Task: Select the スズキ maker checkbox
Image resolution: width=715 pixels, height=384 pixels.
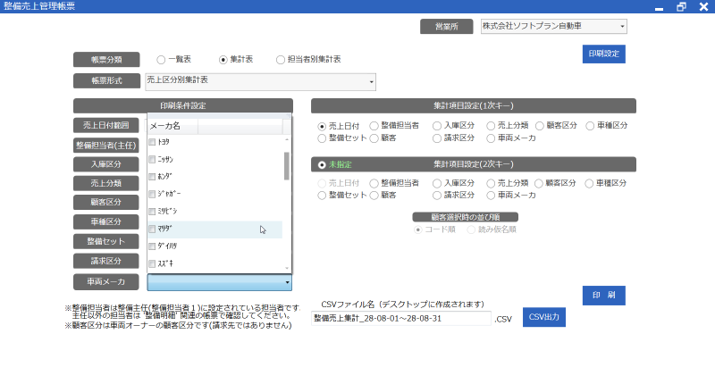Action: coord(152,264)
